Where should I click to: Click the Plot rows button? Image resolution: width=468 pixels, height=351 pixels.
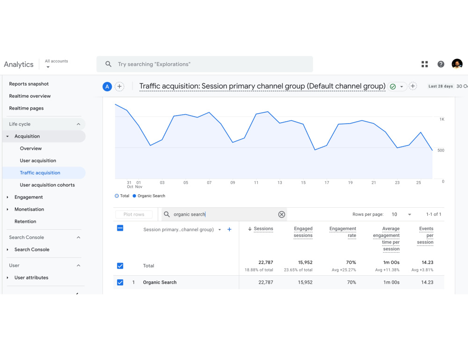pos(134,214)
